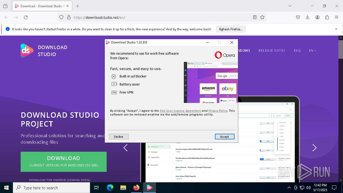
Task: Open the Firefox application menu
Action: (337, 17)
